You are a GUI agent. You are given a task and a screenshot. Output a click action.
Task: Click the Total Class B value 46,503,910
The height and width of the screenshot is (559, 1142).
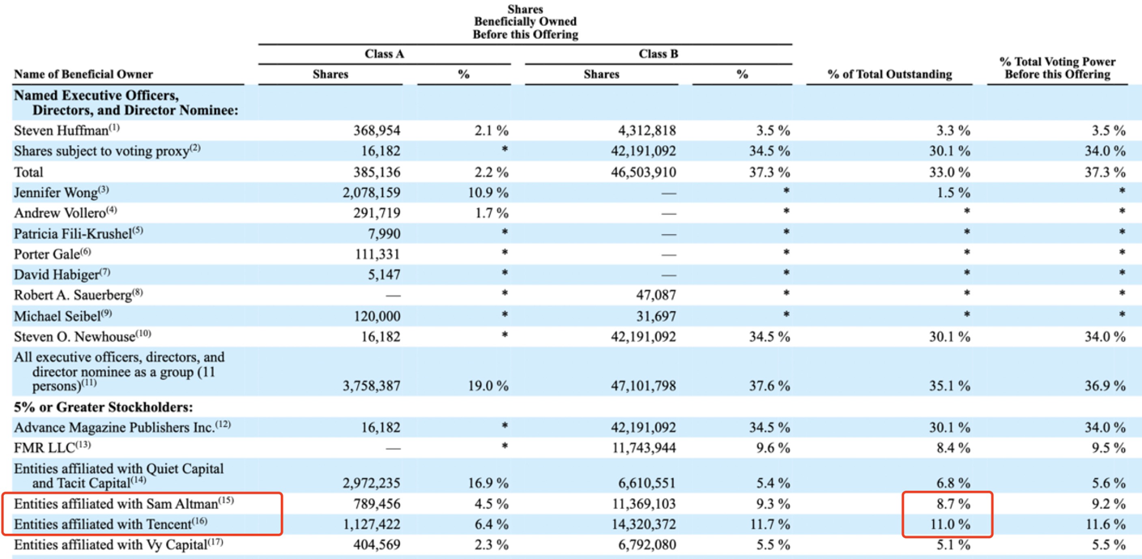[643, 173]
